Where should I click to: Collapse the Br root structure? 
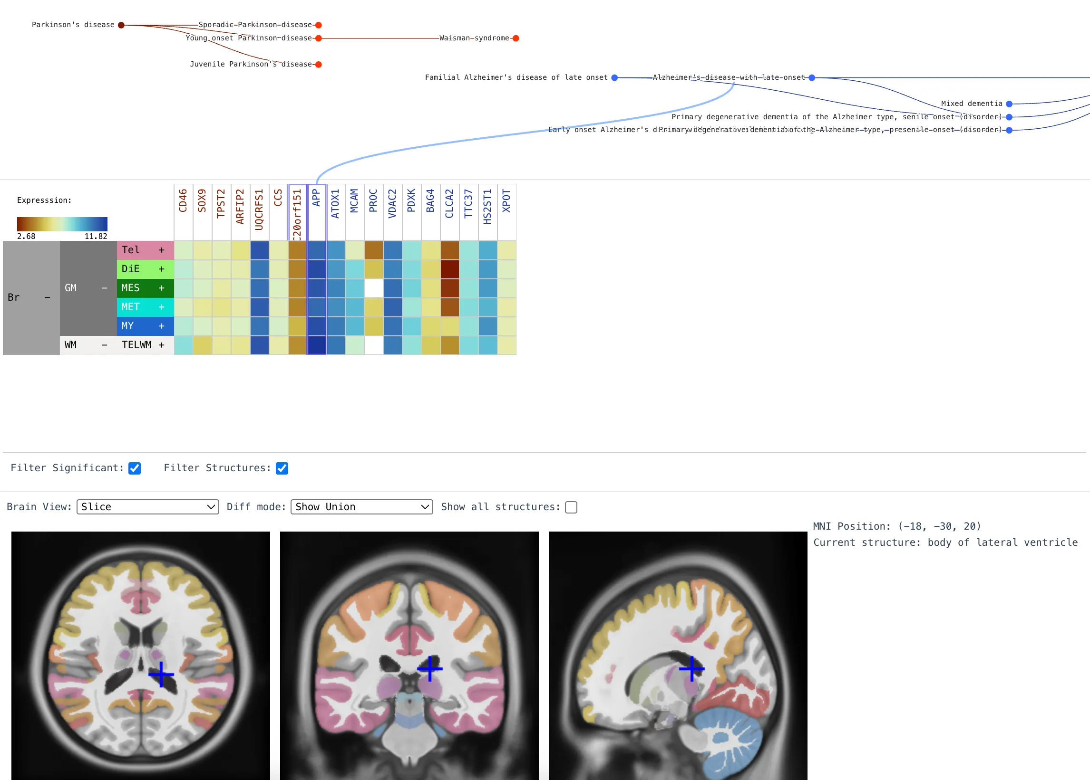pyautogui.click(x=47, y=297)
